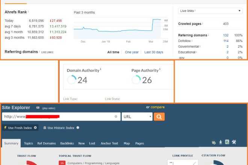Open the Backlinks tab

pos(67,143)
